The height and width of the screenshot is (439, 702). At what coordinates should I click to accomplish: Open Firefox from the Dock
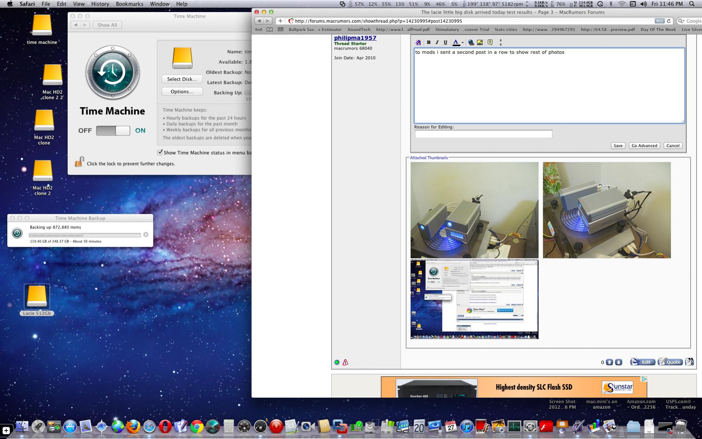133,427
